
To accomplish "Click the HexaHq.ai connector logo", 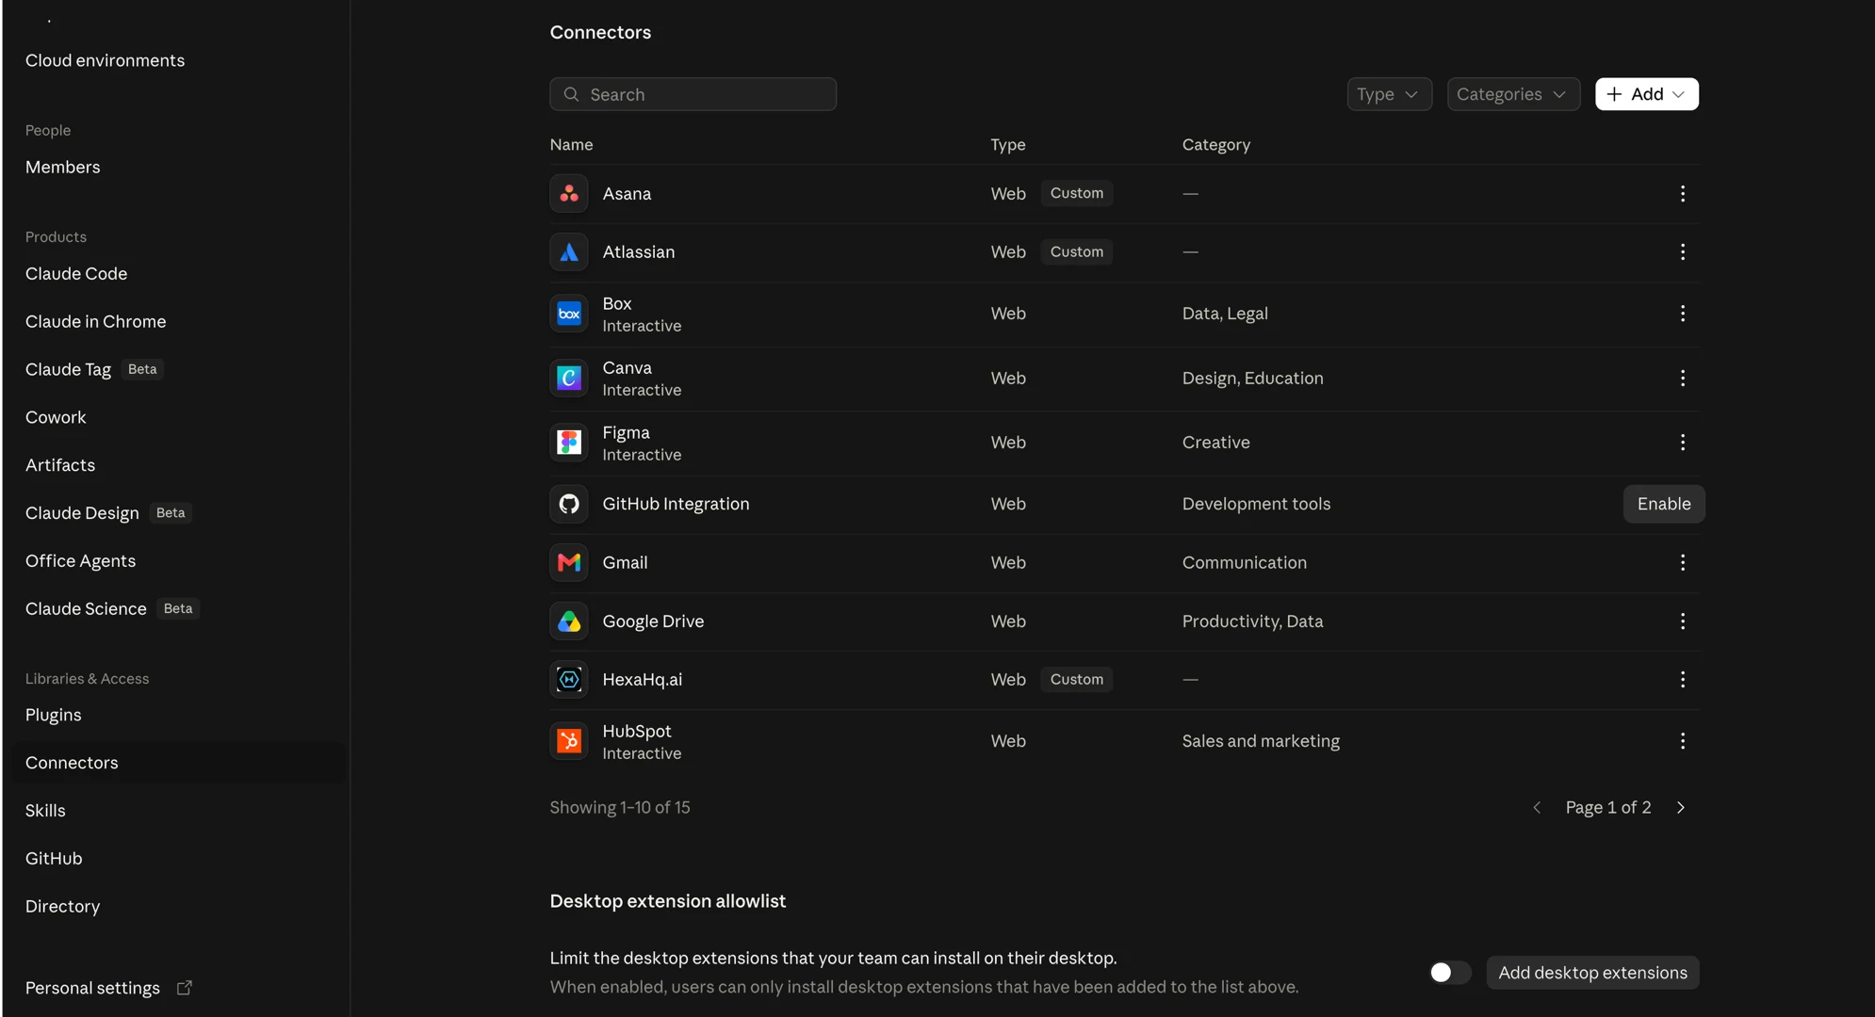I will (569, 680).
